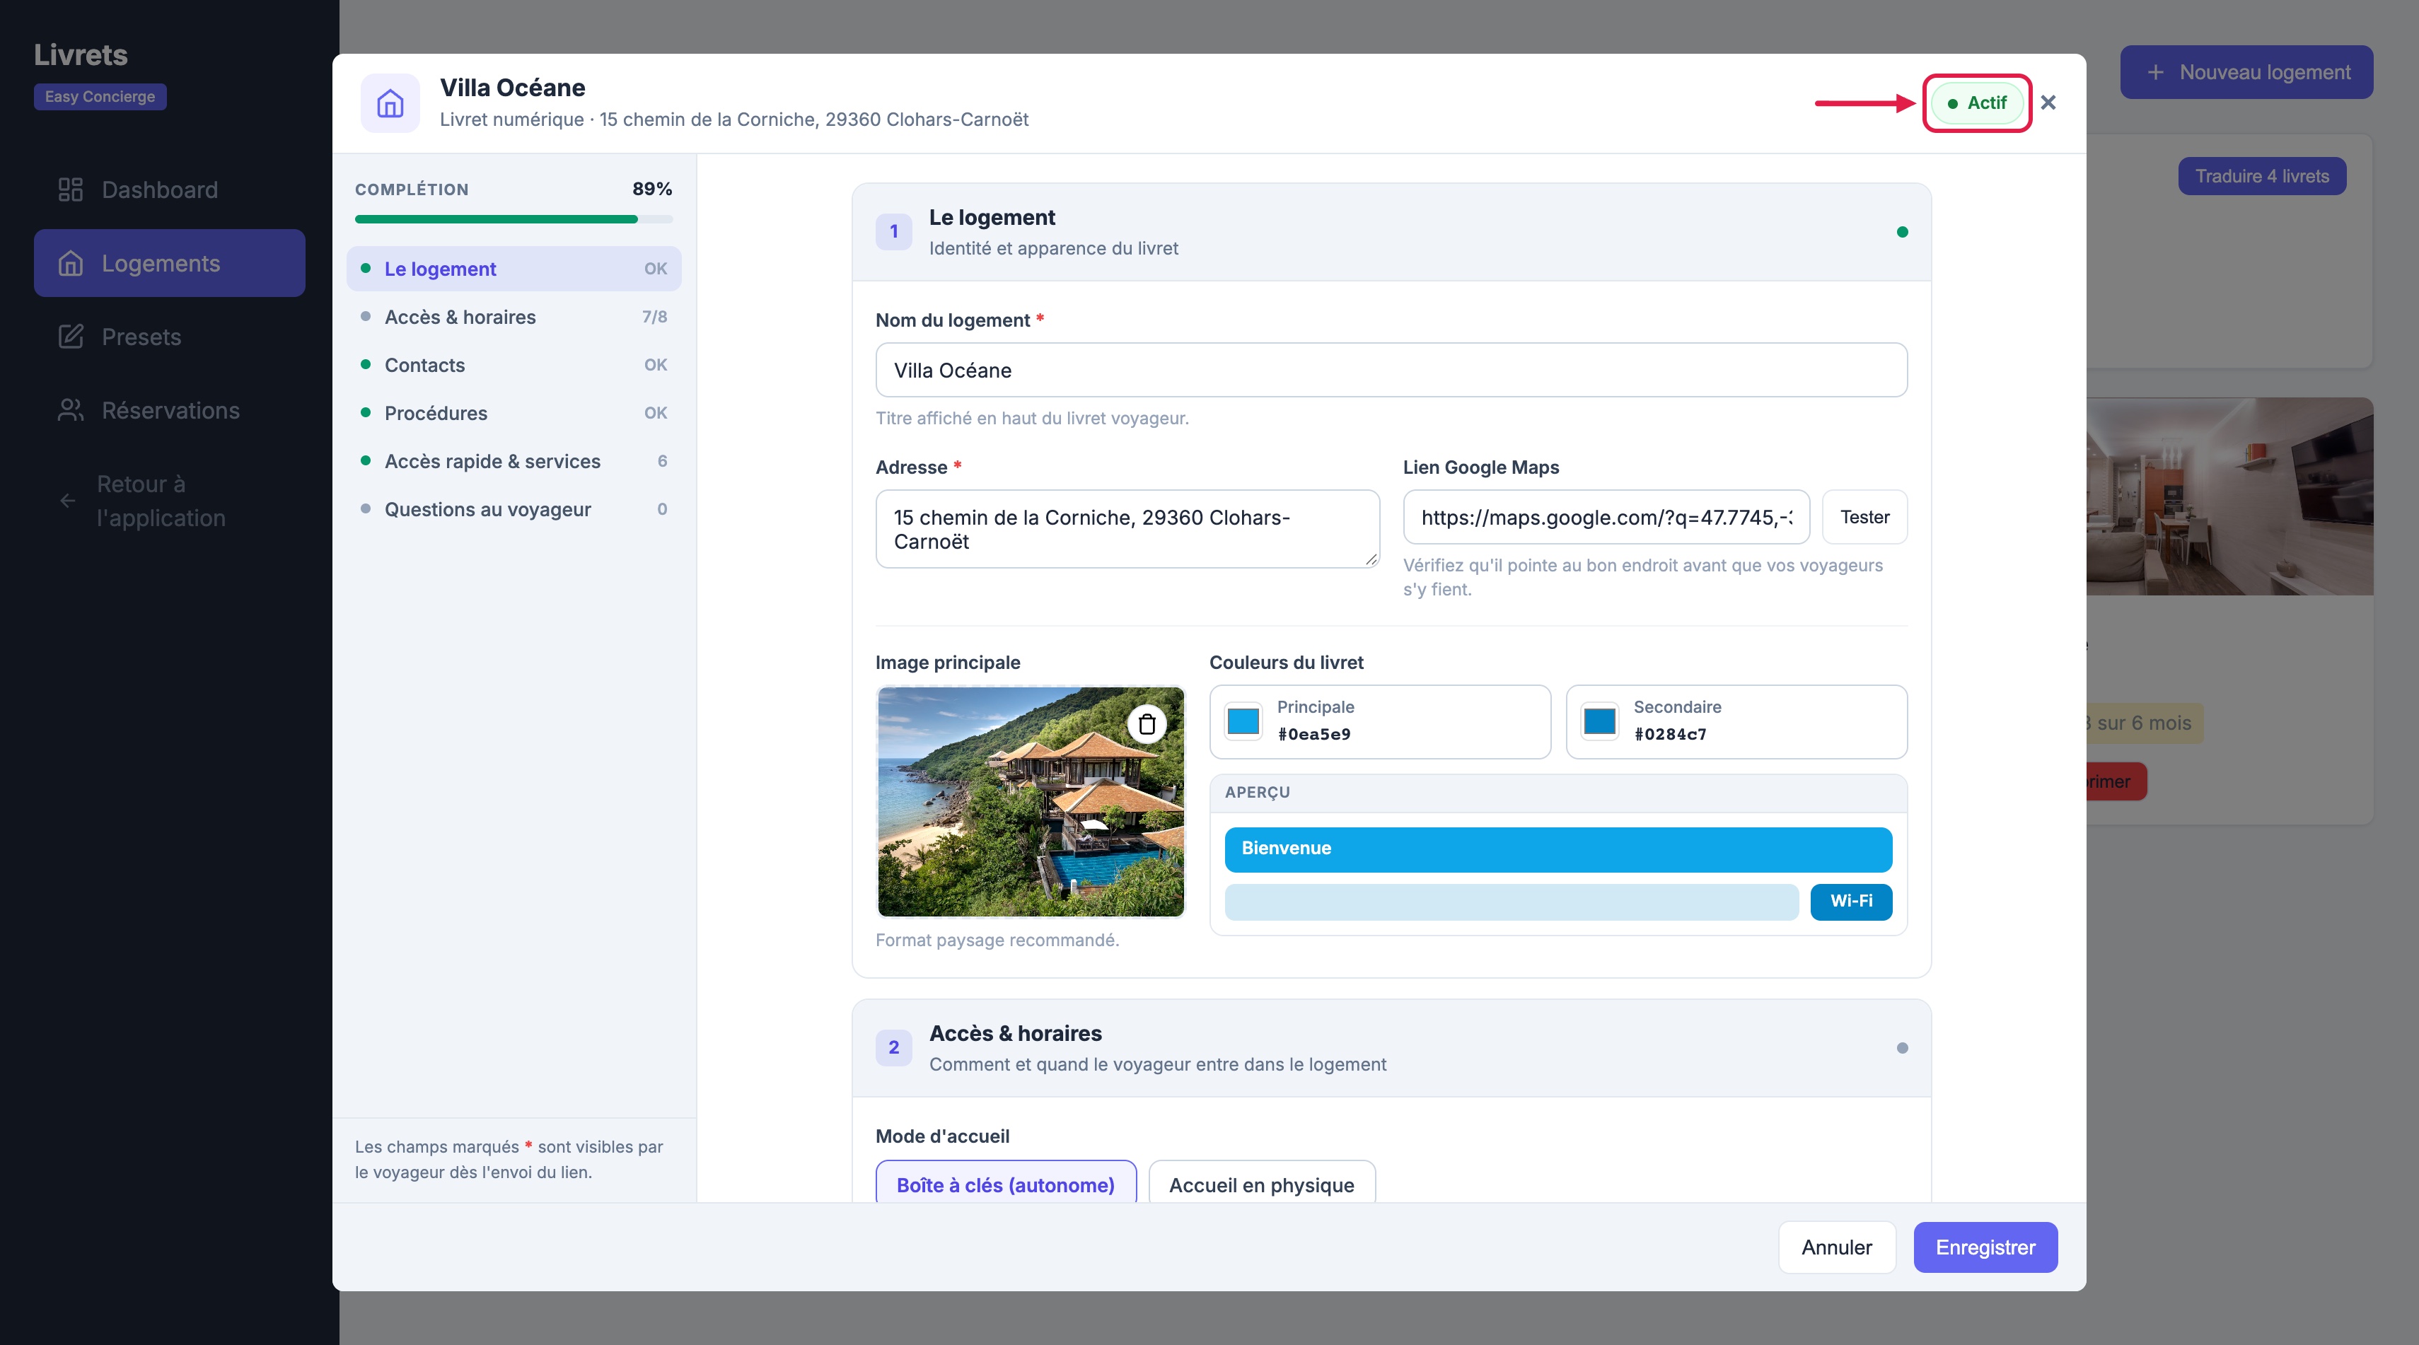The image size is (2419, 1345).
Task: Click Annuler button
Action: pyautogui.click(x=1837, y=1247)
